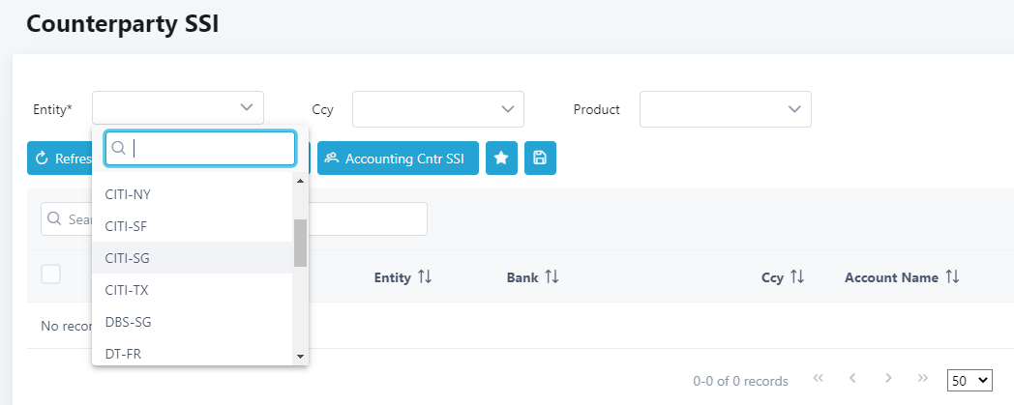Sort by Account Name column arrows
Screen dimensions: 1014x405
tap(952, 277)
